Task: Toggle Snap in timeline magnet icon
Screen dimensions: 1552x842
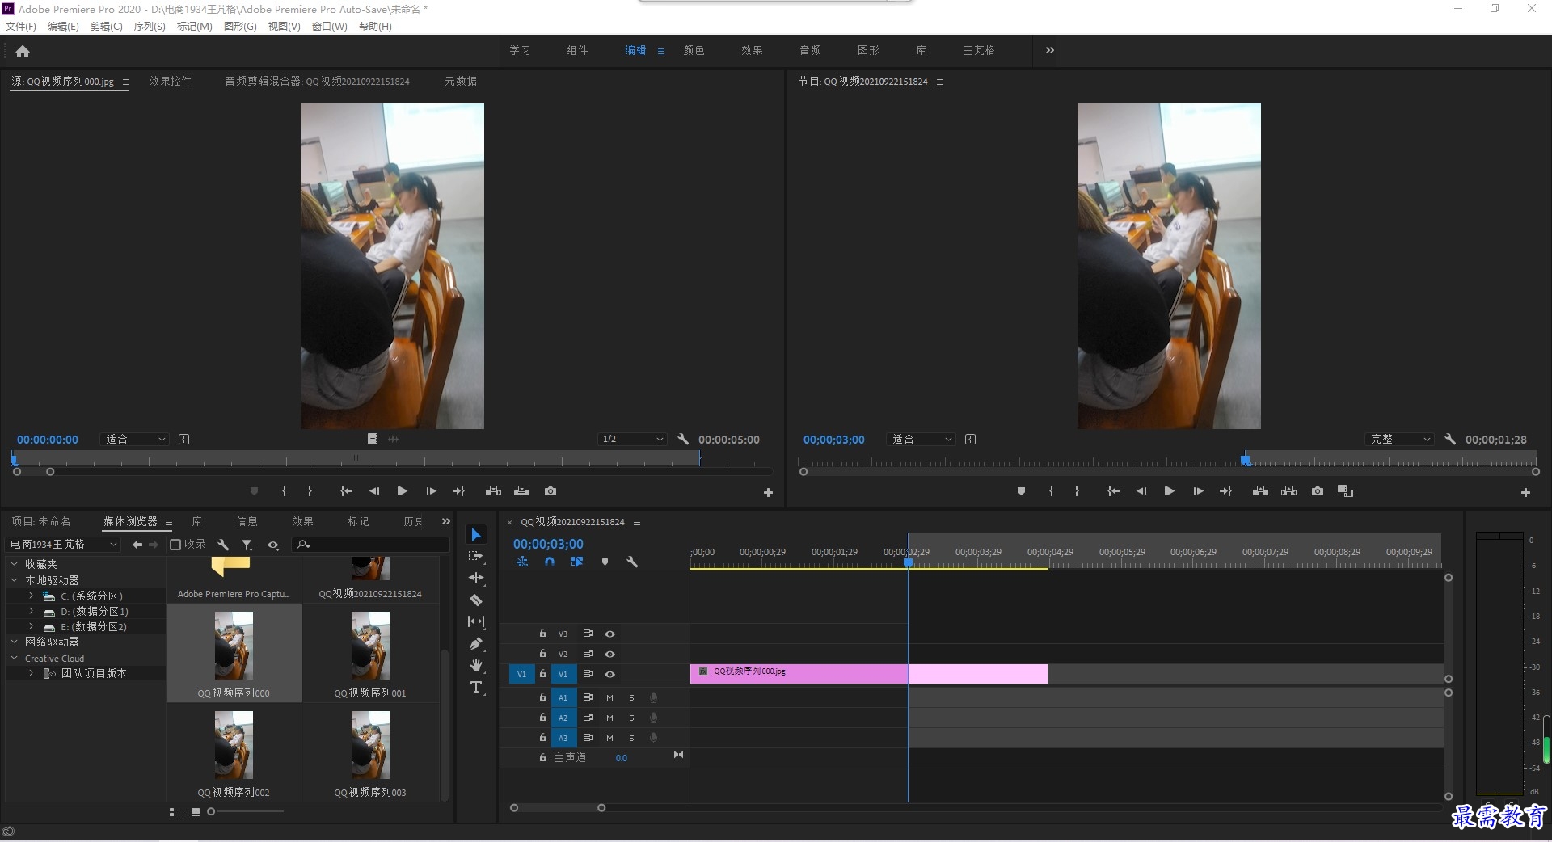Action: pyautogui.click(x=550, y=562)
